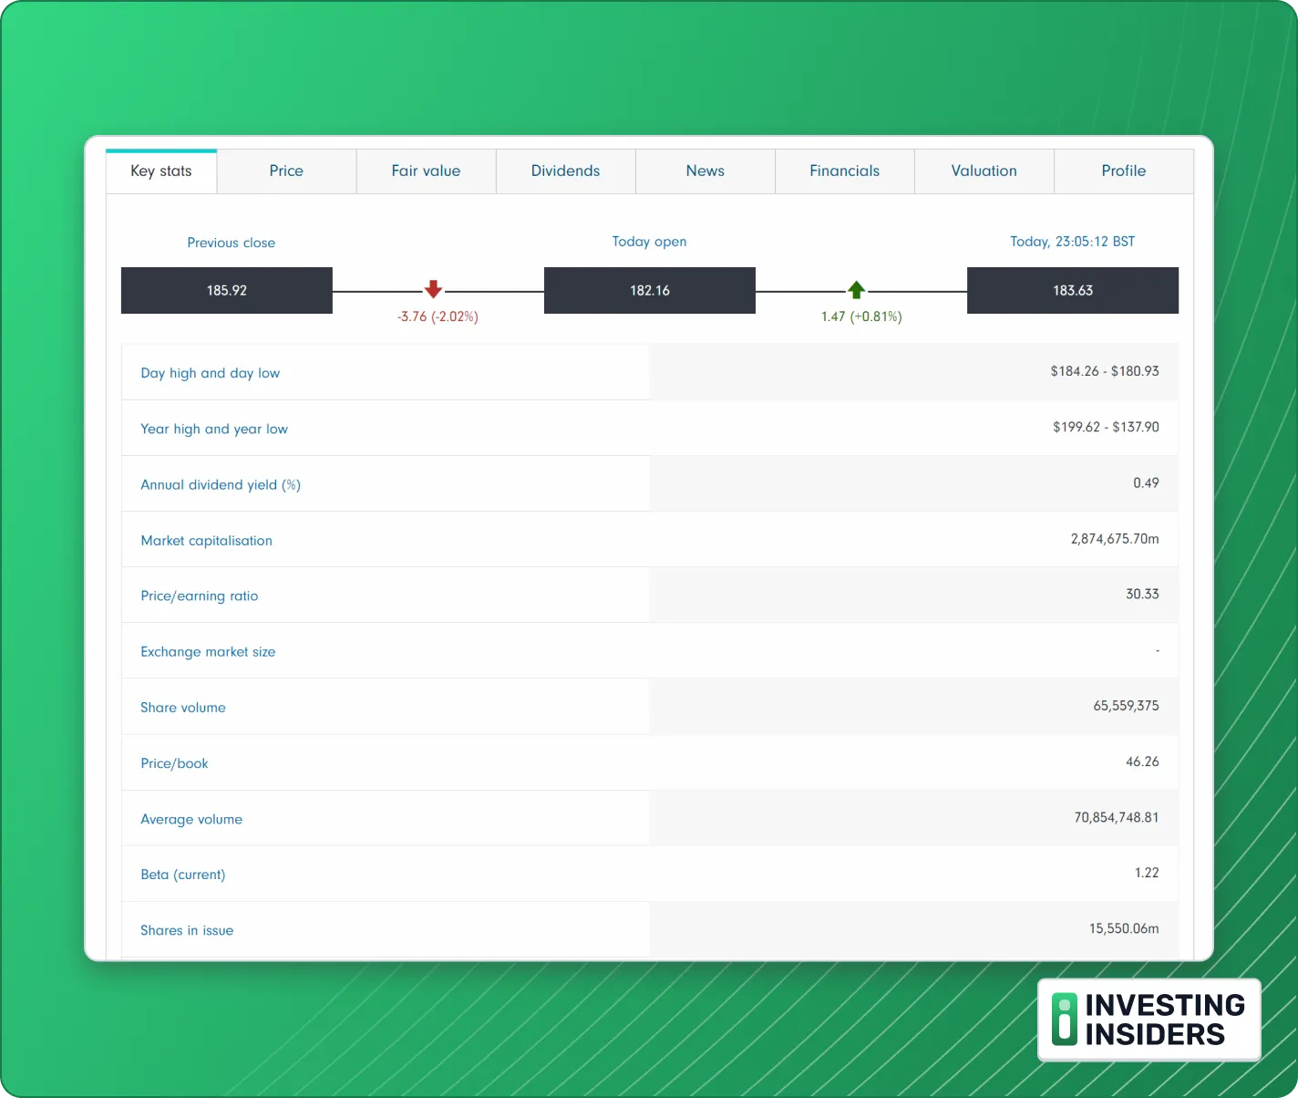Click the Previous close value 185.92

click(x=227, y=290)
